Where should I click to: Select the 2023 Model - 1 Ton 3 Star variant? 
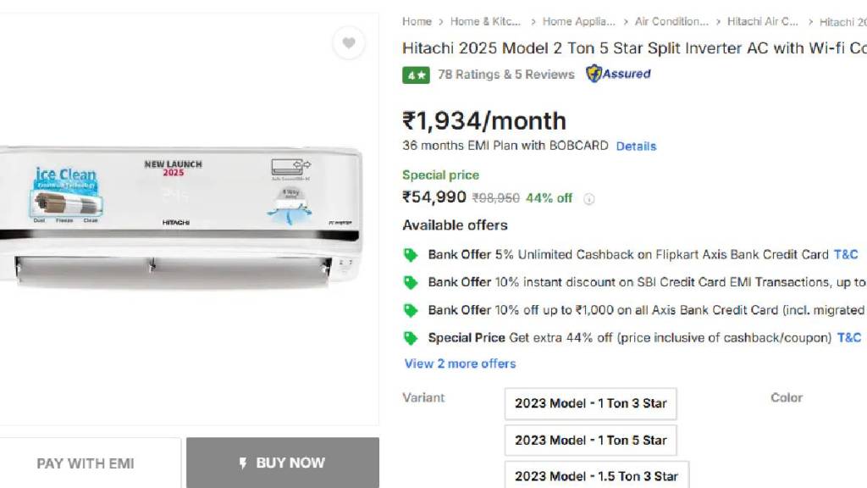pos(590,403)
